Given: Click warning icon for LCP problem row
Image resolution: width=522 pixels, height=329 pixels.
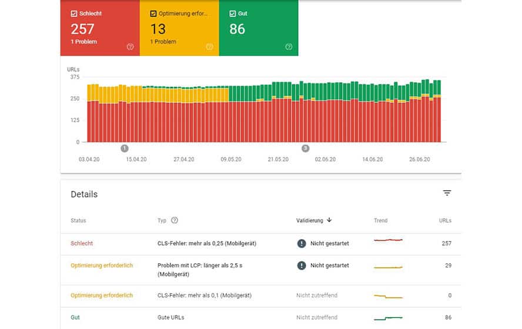Looking at the screenshot, I should pyautogui.click(x=302, y=266).
